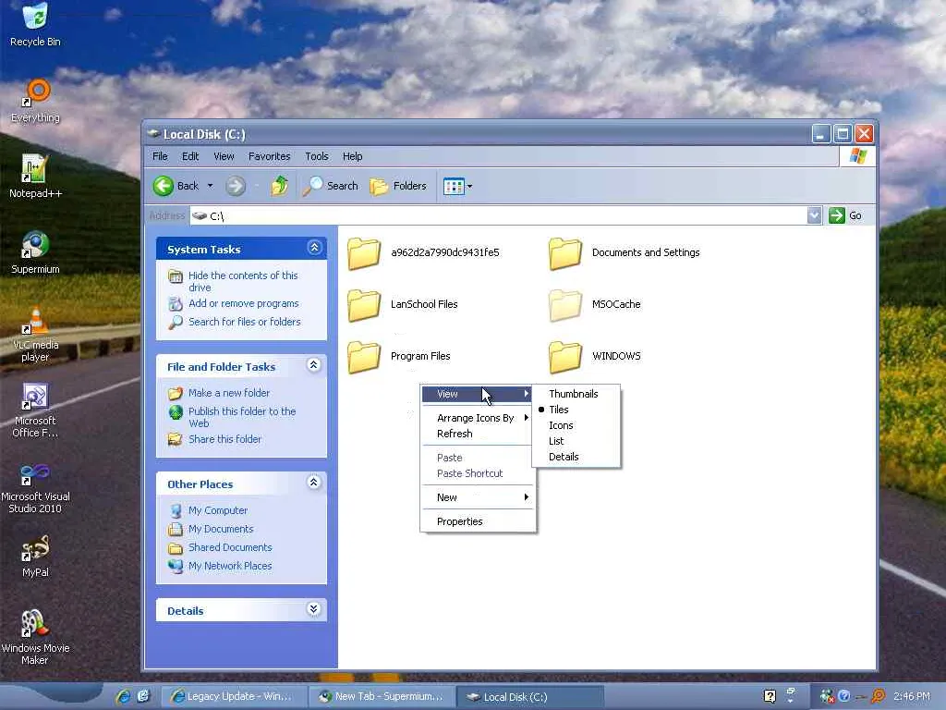Collapse the Other Places panel
This screenshot has width=946, height=710.
click(x=314, y=482)
